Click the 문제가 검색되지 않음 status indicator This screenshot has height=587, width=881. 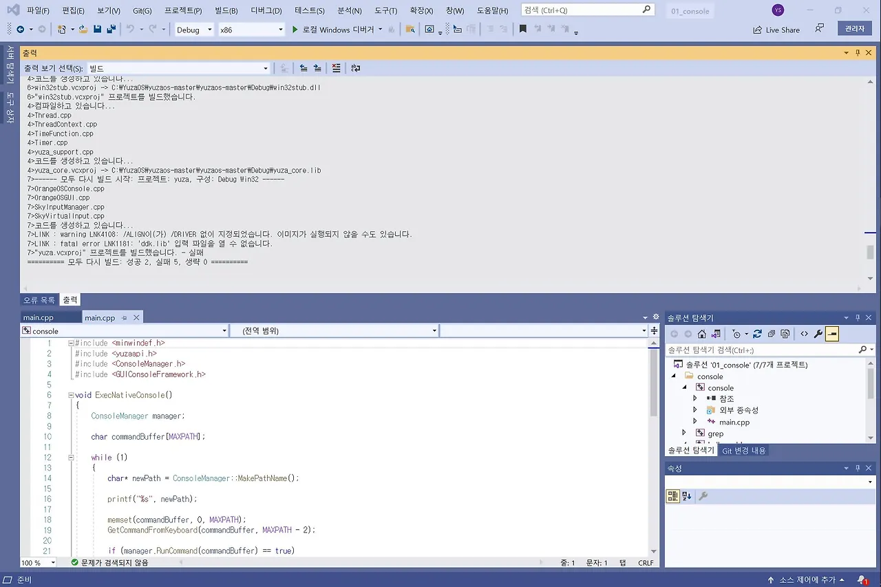point(109,563)
